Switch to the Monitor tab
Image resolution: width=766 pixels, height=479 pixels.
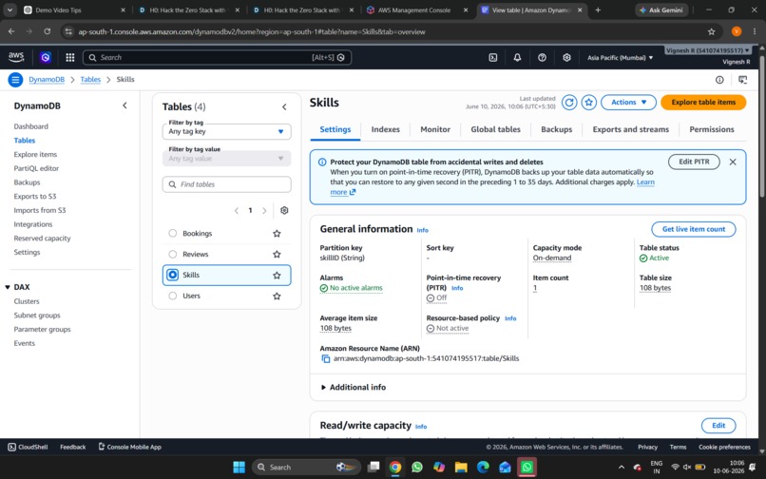[435, 129]
